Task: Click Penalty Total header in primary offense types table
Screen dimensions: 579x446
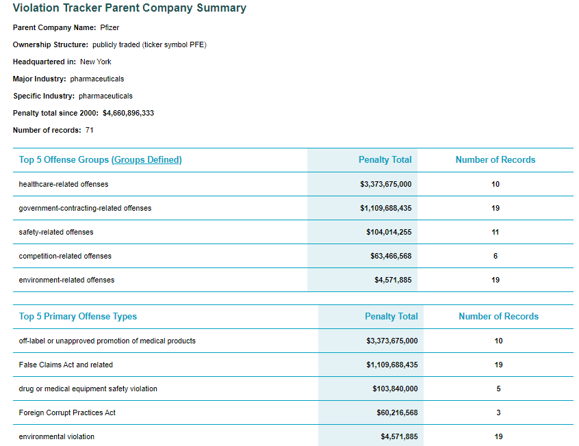Action: pyautogui.click(x=391, y=317)
